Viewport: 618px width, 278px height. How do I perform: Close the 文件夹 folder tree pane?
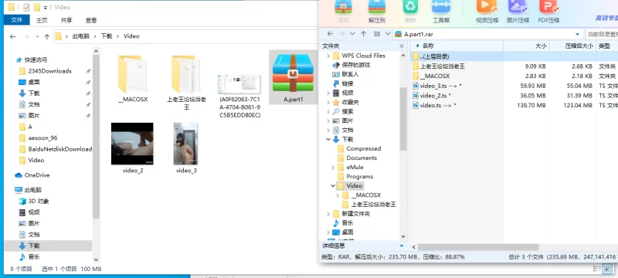coord(402,46)
